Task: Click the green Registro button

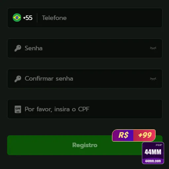Action: (85, 145)
